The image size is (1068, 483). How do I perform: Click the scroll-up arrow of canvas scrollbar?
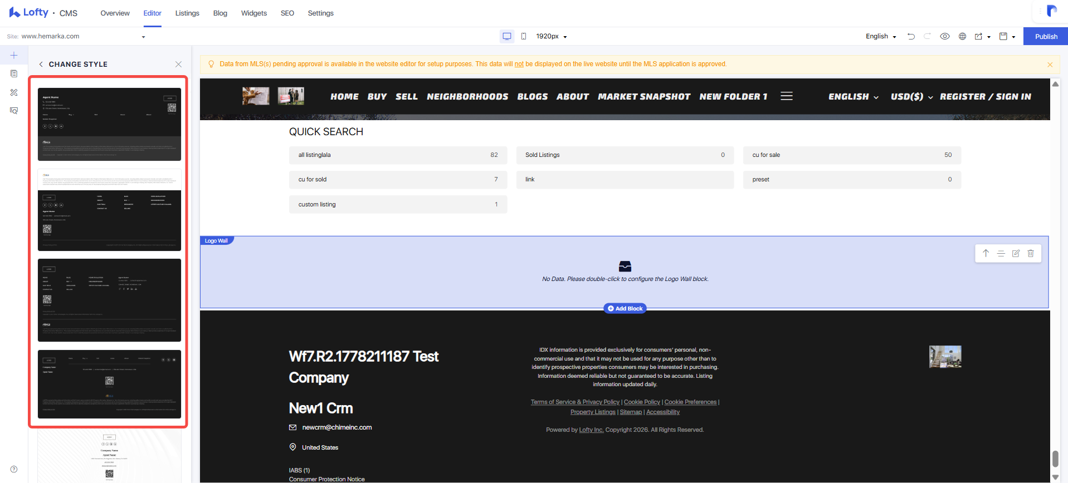[1055, 84]
